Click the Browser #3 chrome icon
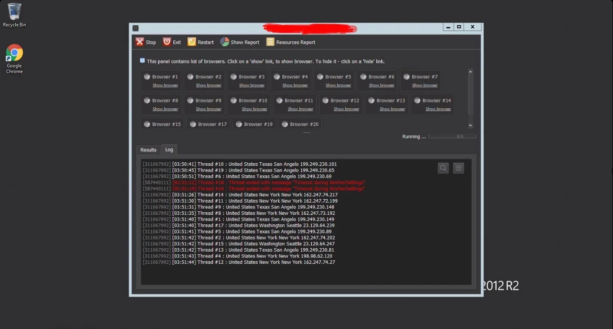This screenshot has width=613, height=329. [234, 77]
